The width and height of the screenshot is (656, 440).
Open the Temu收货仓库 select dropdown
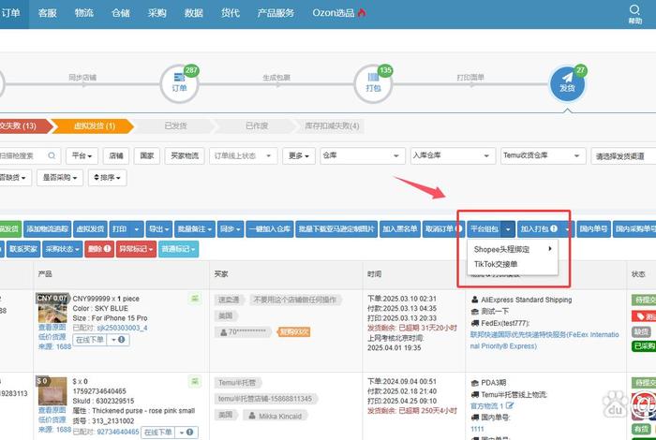[x=543, y=155]
